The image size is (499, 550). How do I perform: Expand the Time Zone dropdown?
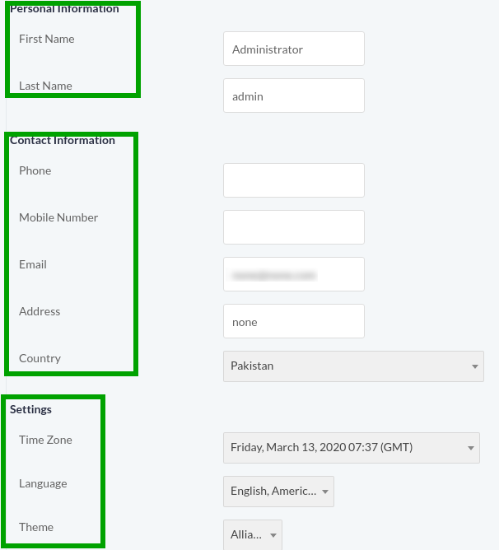point(351,448)
